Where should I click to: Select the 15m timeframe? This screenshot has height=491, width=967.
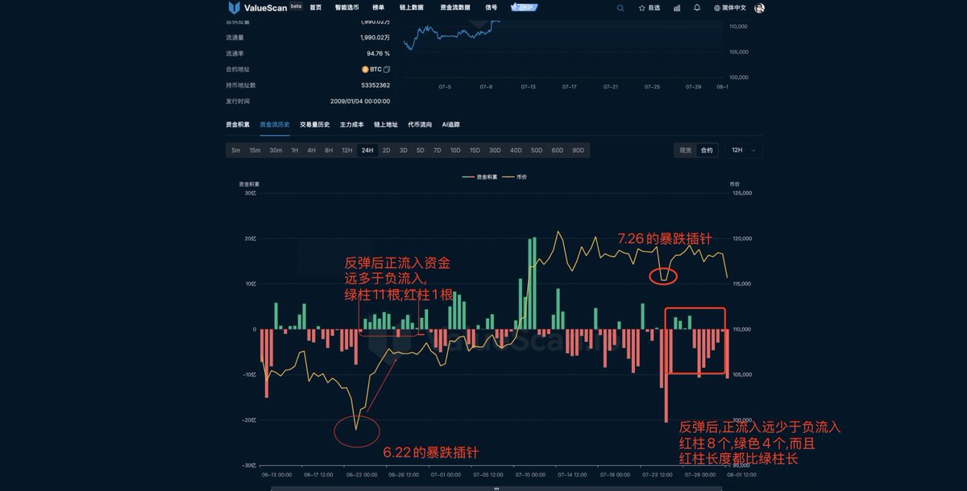tap(255, 150)
